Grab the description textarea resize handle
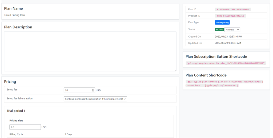273x138 pixels. tap(175, 70)
